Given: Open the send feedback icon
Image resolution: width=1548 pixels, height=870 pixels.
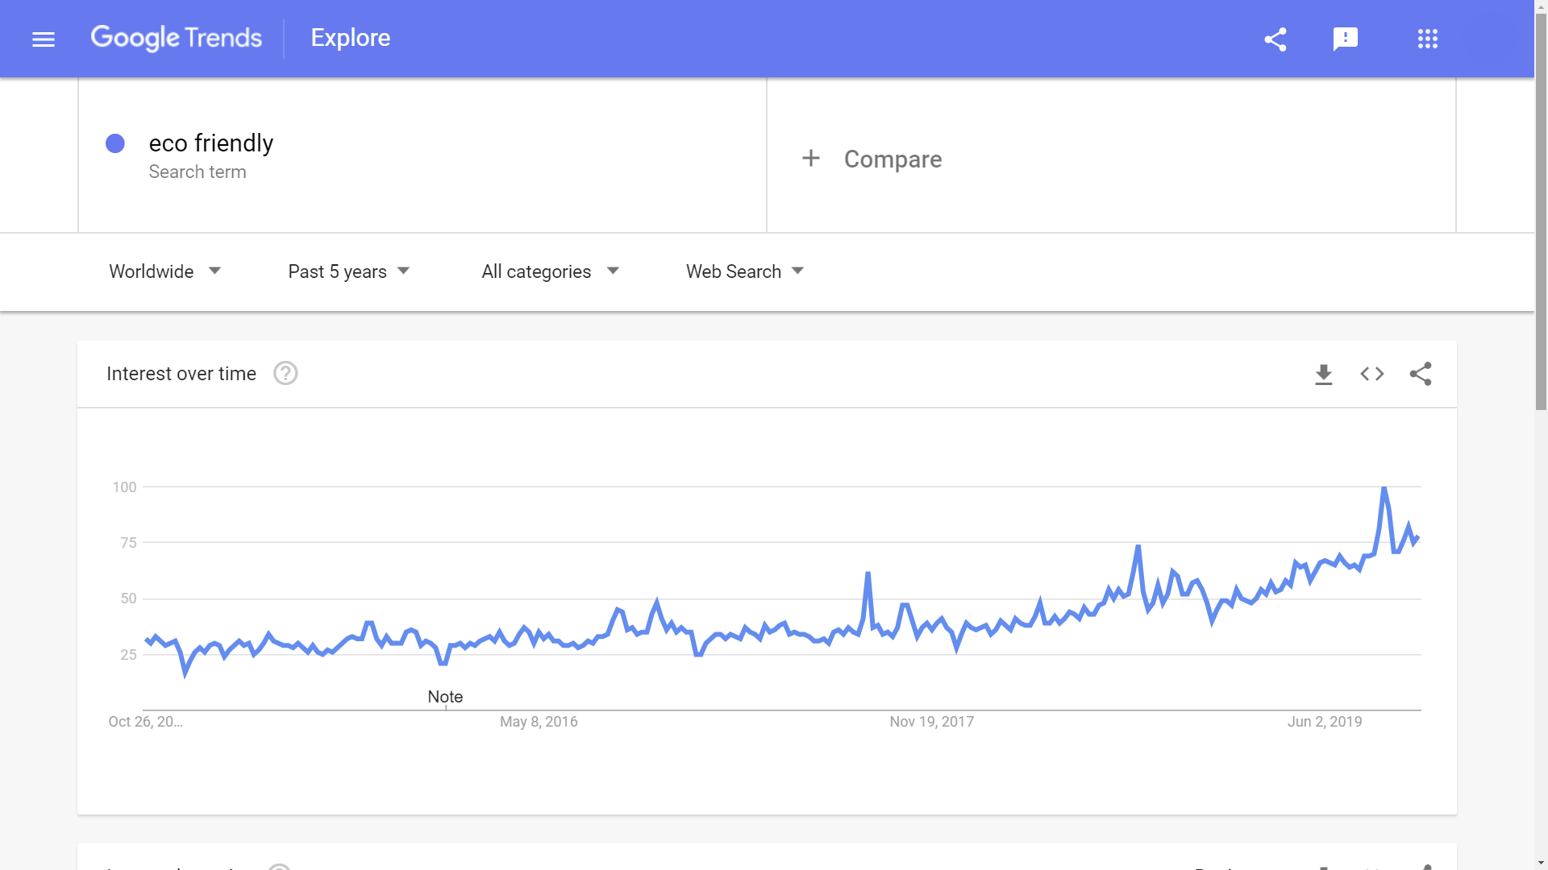Looking at the screenshot, I should pyautogui.click(x=1346, y=39).
